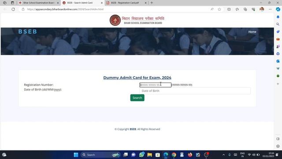This screenshot has width=282, height=159.
Task: Open sidebar search icon
Action: coord(278,24)
